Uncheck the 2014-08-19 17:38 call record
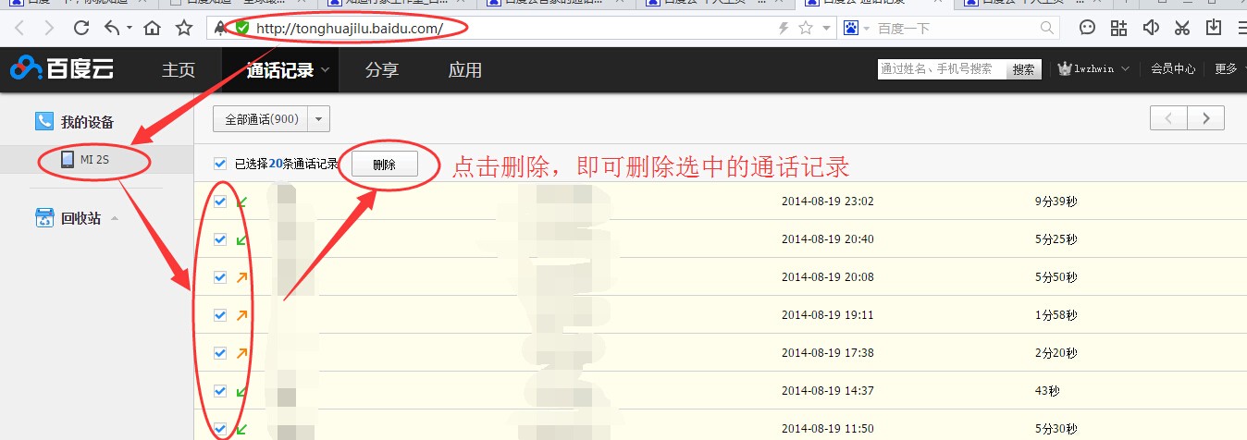Viewport: 1247px width, 440px height. point(220,353)
